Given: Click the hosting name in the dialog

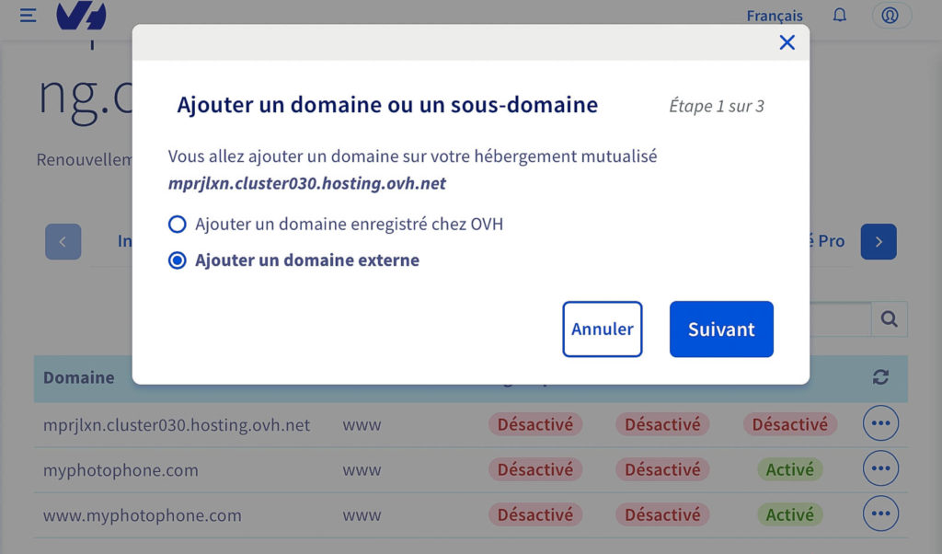Looking at the screenshot, I should point(307,183).
